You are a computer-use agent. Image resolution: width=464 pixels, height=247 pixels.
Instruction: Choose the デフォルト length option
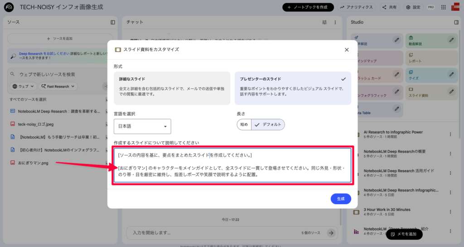pyautogui.click(x=268, y=125)
